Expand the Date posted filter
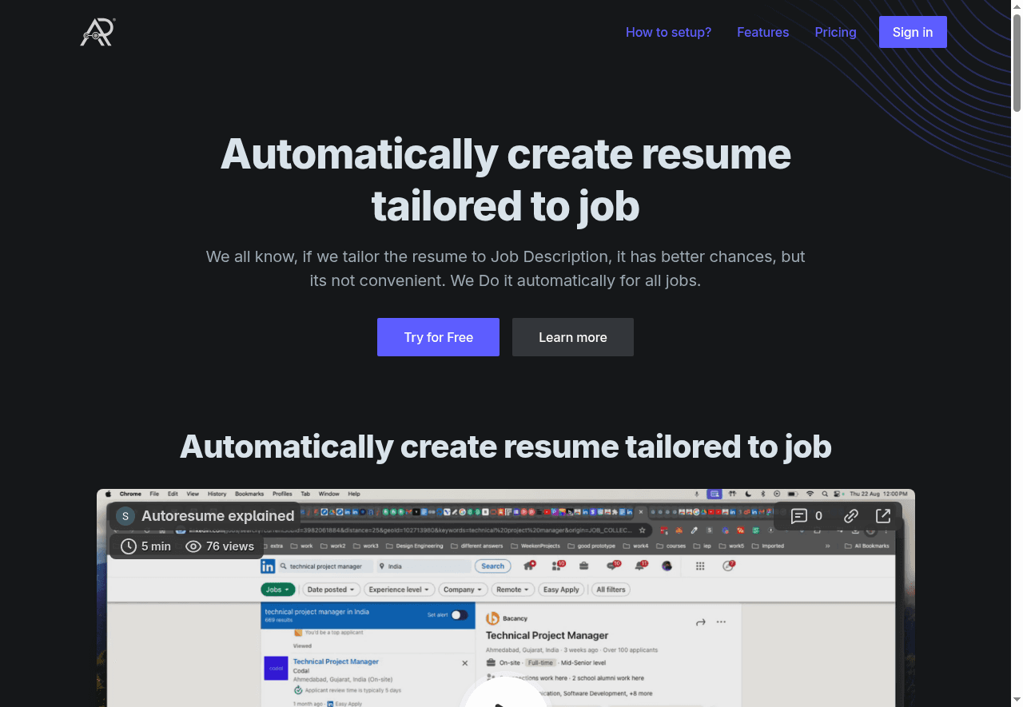 tap(331, 589)
